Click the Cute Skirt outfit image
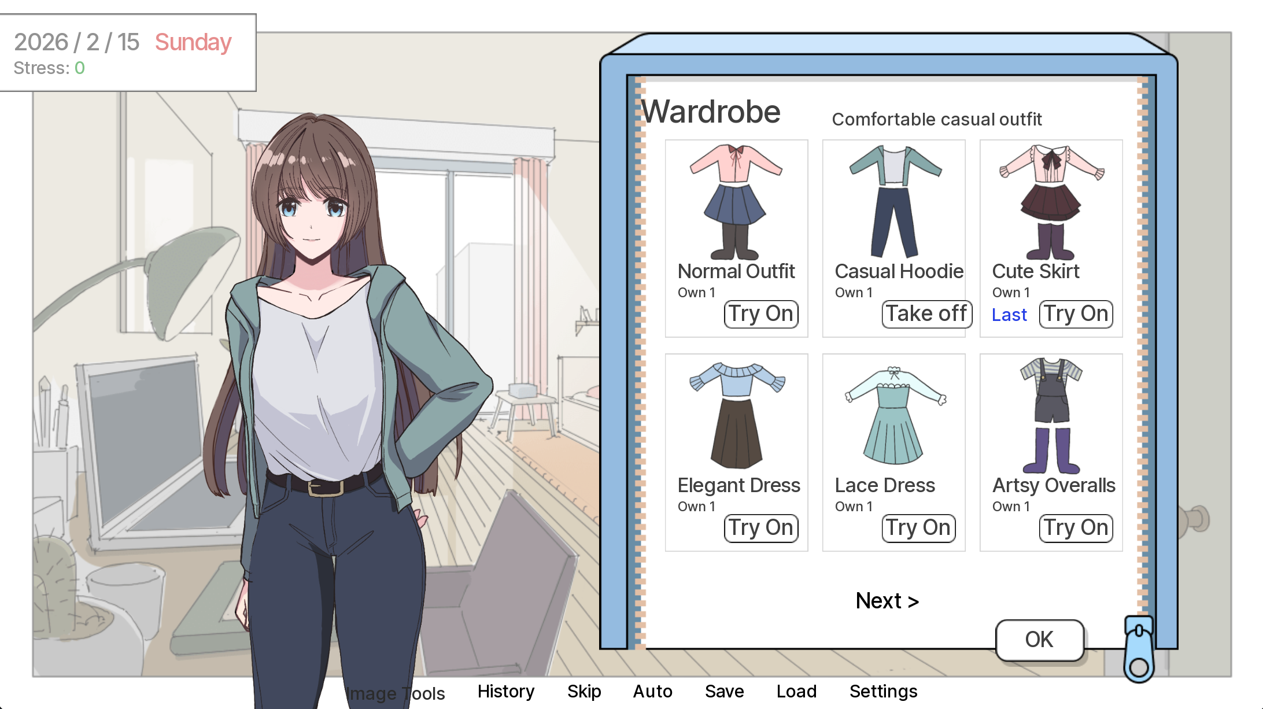The width and height of the screenshot is (1263, 709). click(x=1051, y=202)
